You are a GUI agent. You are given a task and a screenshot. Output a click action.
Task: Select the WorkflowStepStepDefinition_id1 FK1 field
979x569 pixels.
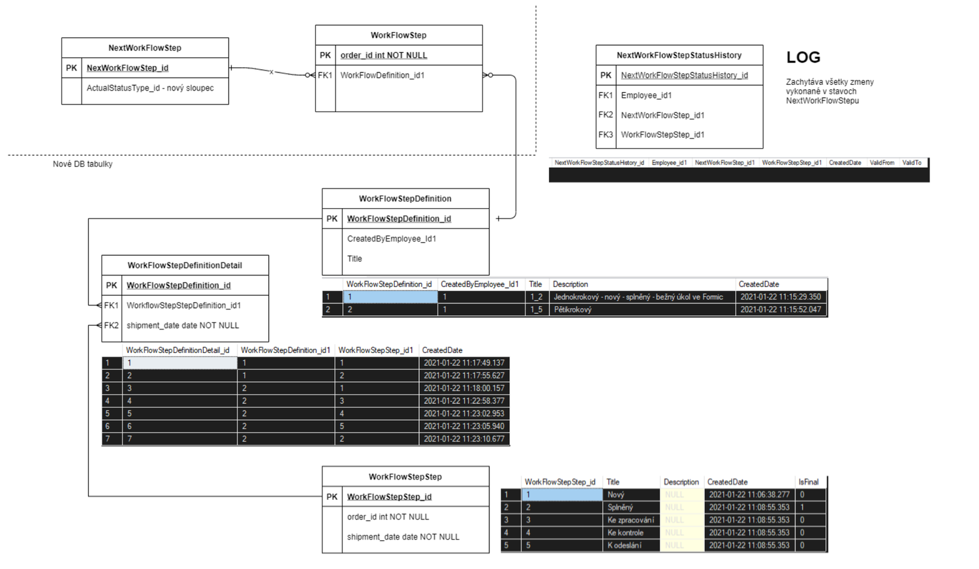pos(183,305)
